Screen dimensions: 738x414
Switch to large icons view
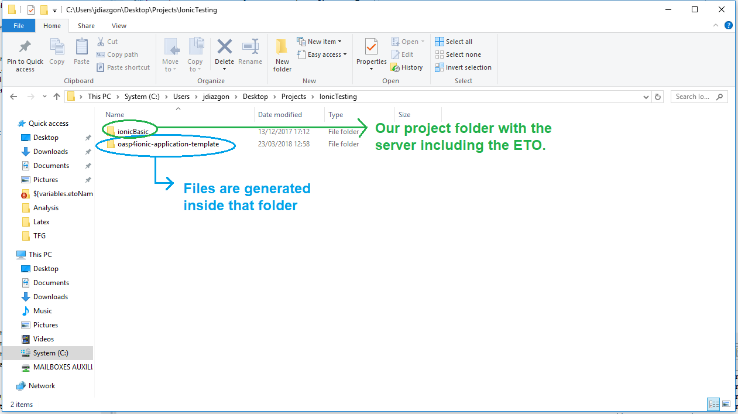click(726, 404)
